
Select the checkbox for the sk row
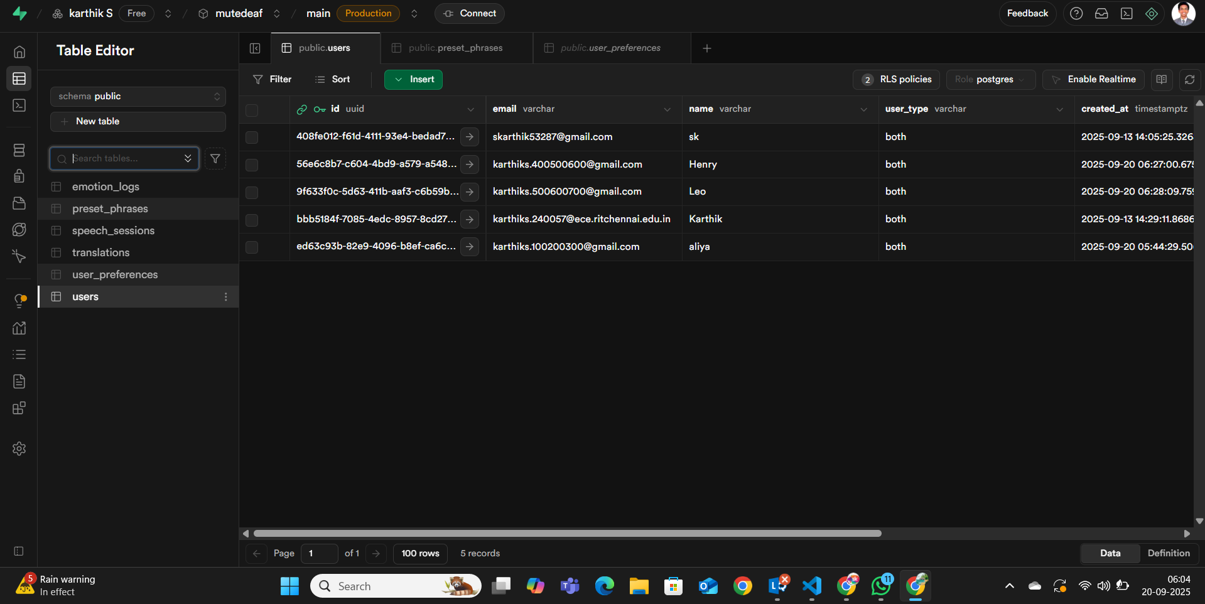click(x=252, y=138)
